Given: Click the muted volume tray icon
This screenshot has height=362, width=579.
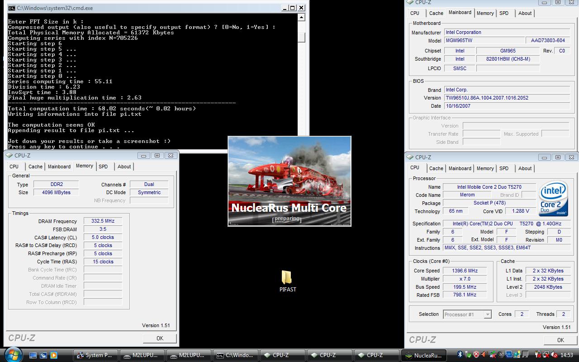Looking at the screenshot, I should tap(554, 354).
